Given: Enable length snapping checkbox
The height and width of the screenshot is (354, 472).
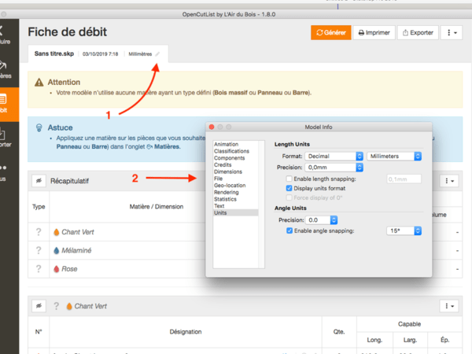Looking at the screenshot, I should pos(289,179).
